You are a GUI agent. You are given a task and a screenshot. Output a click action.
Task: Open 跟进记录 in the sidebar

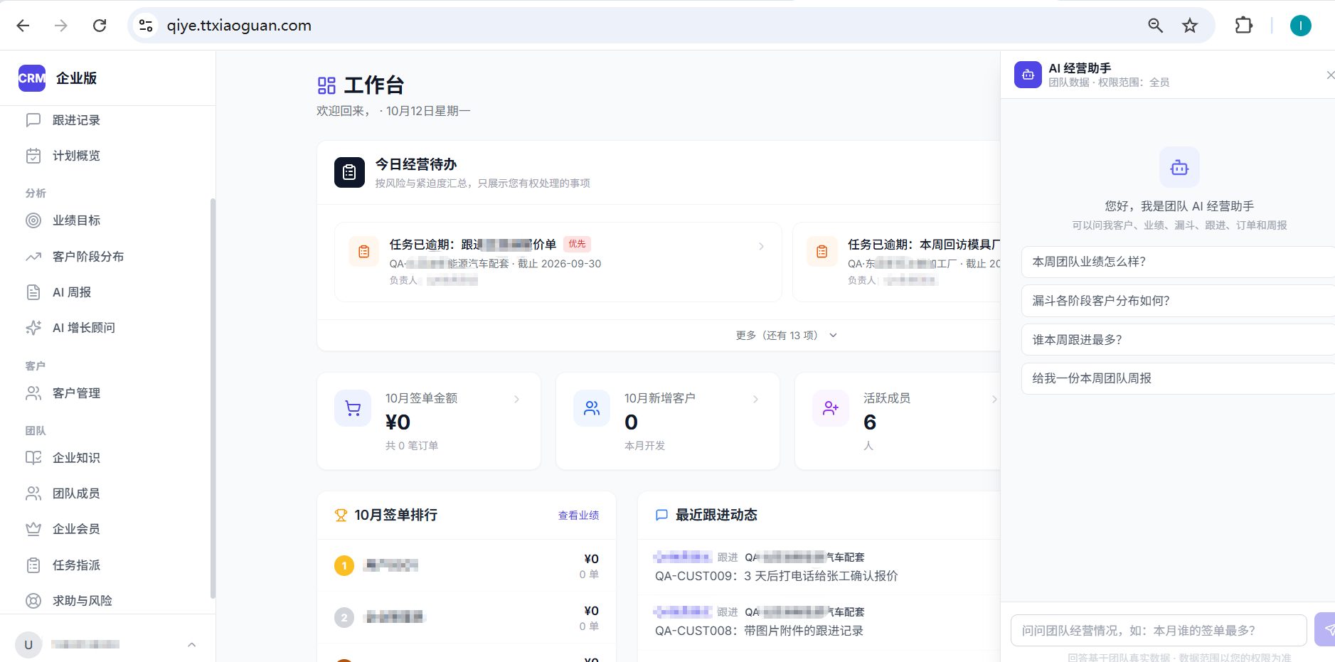107,120
